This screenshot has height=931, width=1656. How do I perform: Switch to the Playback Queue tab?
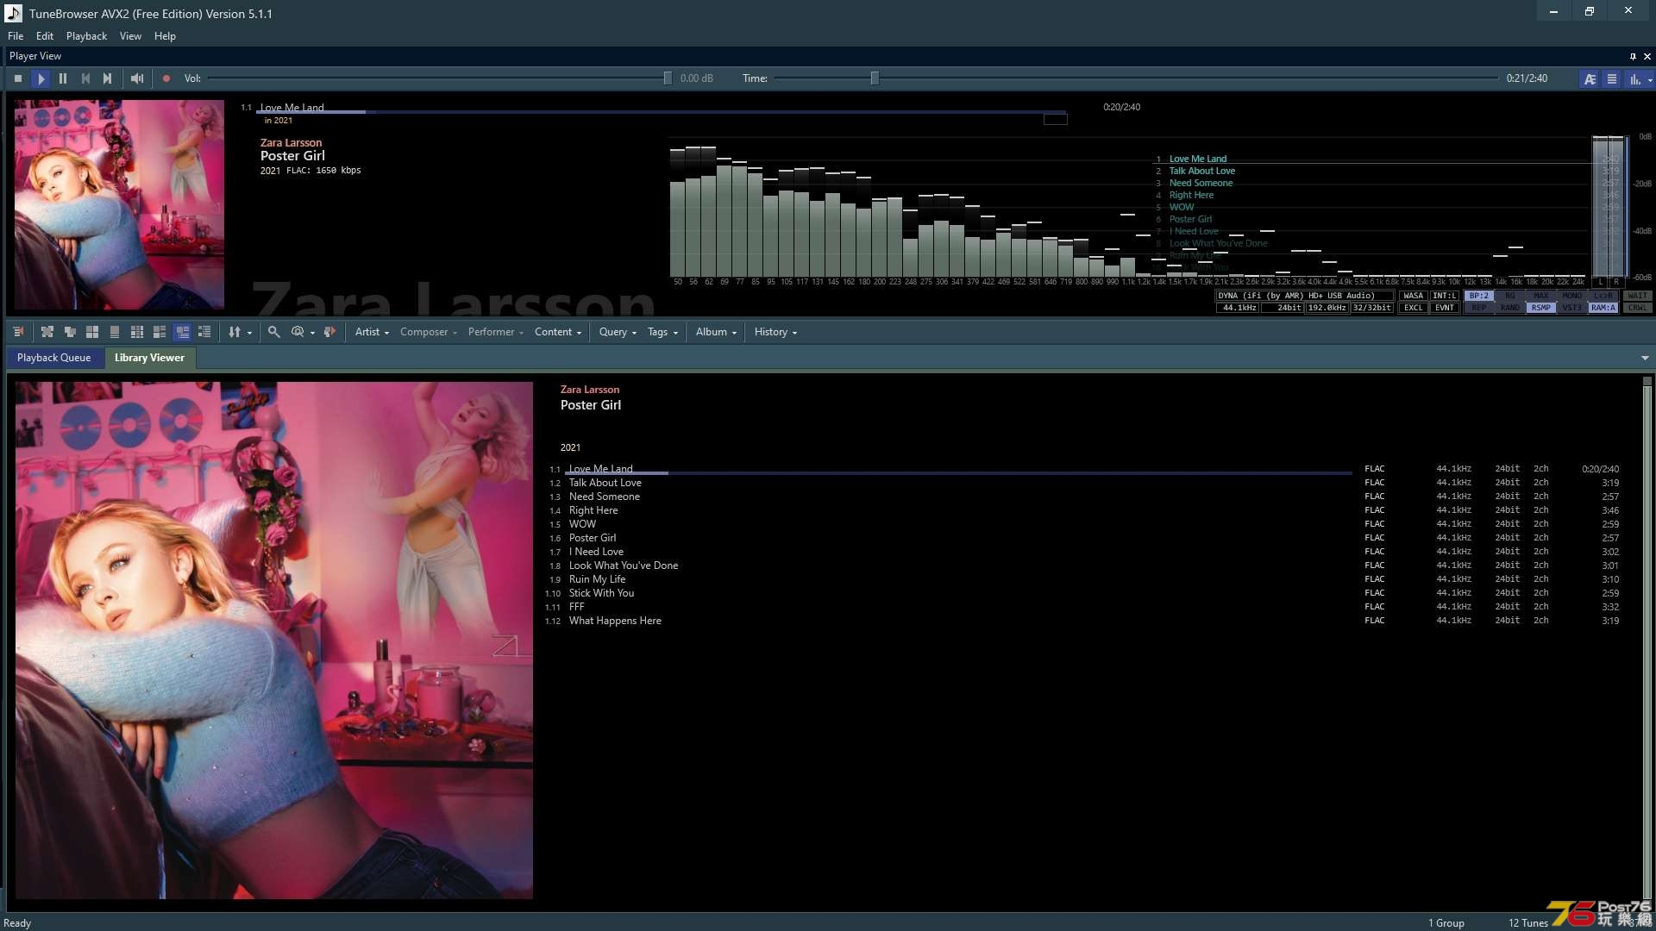tap(53, 358)
